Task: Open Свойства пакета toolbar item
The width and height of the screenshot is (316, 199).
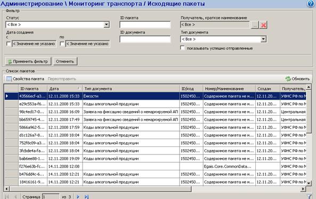Action: [25, 79]
